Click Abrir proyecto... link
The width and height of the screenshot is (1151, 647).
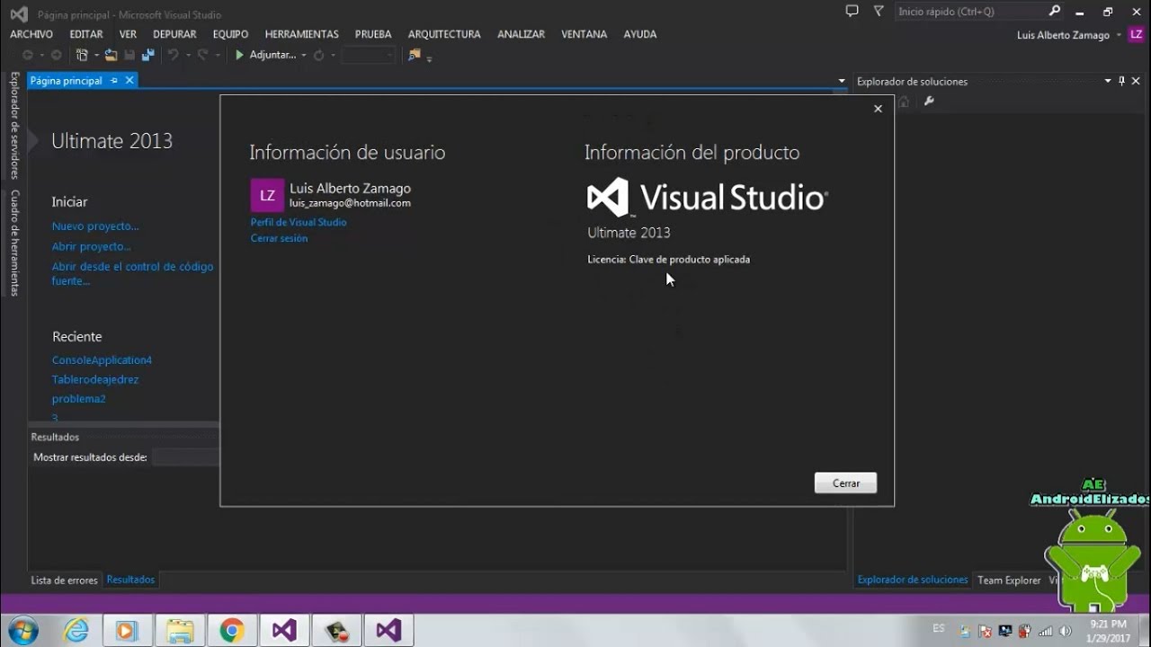[92, 246]
